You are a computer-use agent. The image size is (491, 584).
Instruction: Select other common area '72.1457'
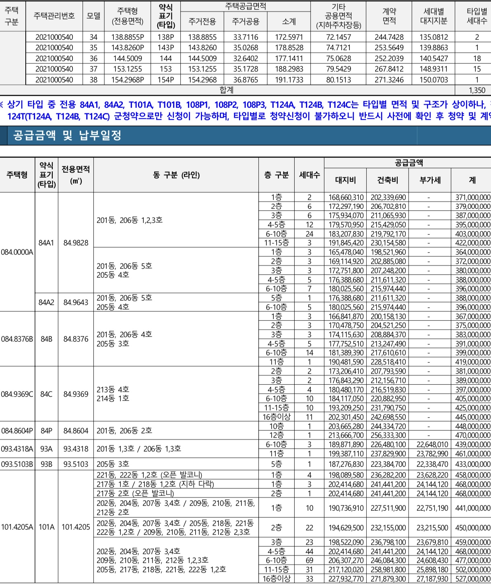click(x=338, y=37)
